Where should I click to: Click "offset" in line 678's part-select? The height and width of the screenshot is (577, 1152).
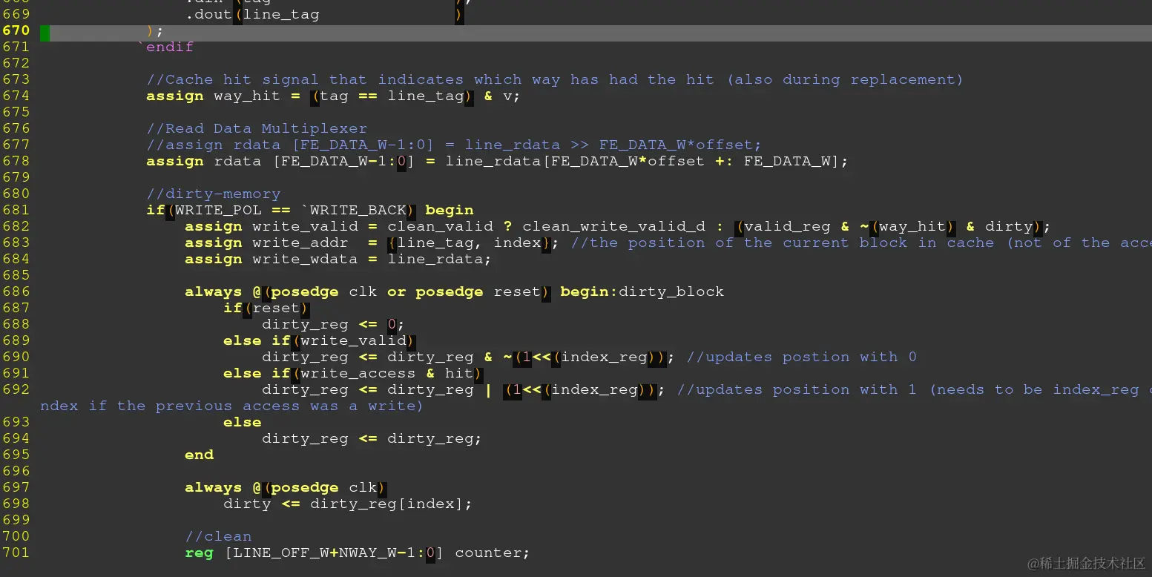pyautogui.click(x=676, y=161)
